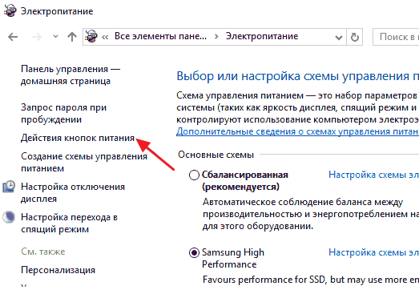Select the 'Электропитание' breadcrumb segment
419x290 pixels.
click(262, 36)
